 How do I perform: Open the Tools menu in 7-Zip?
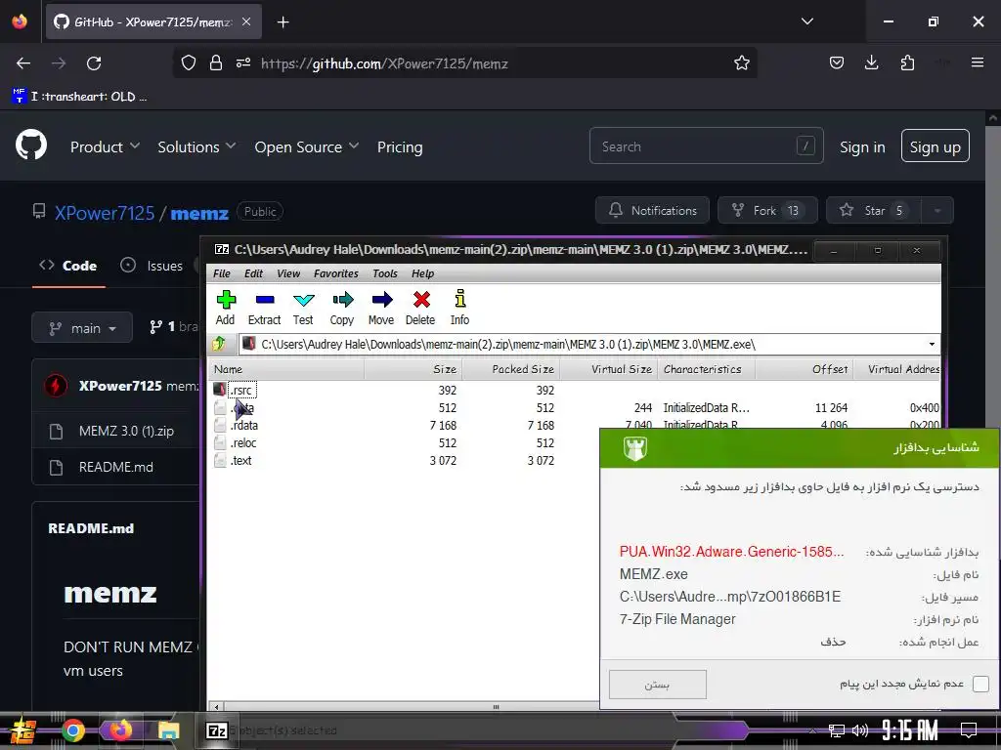pyautogui.click(x=385, y=273)
